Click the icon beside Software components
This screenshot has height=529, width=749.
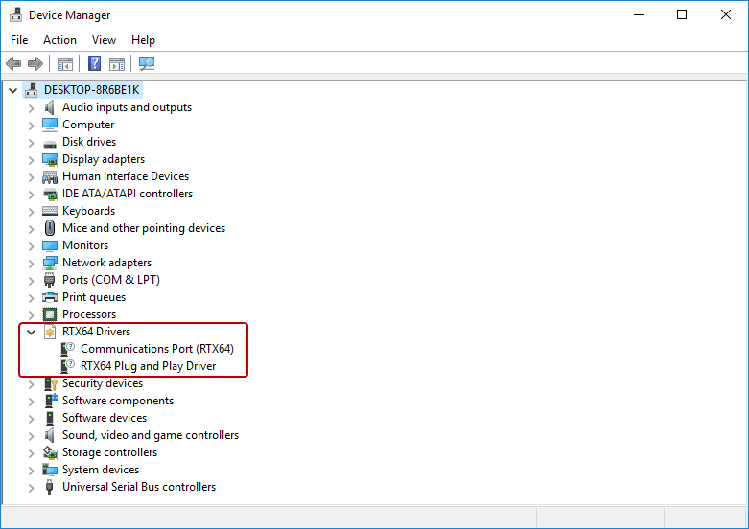tap(51, 400)
